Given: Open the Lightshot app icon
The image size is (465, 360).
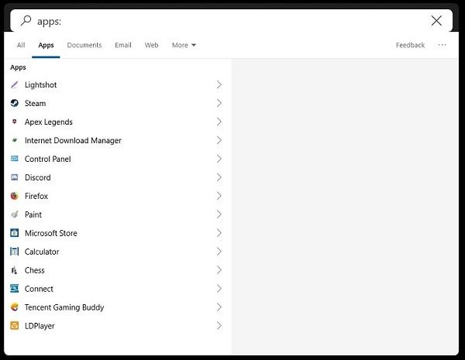Looking at the screenshot, I should 14,85.
